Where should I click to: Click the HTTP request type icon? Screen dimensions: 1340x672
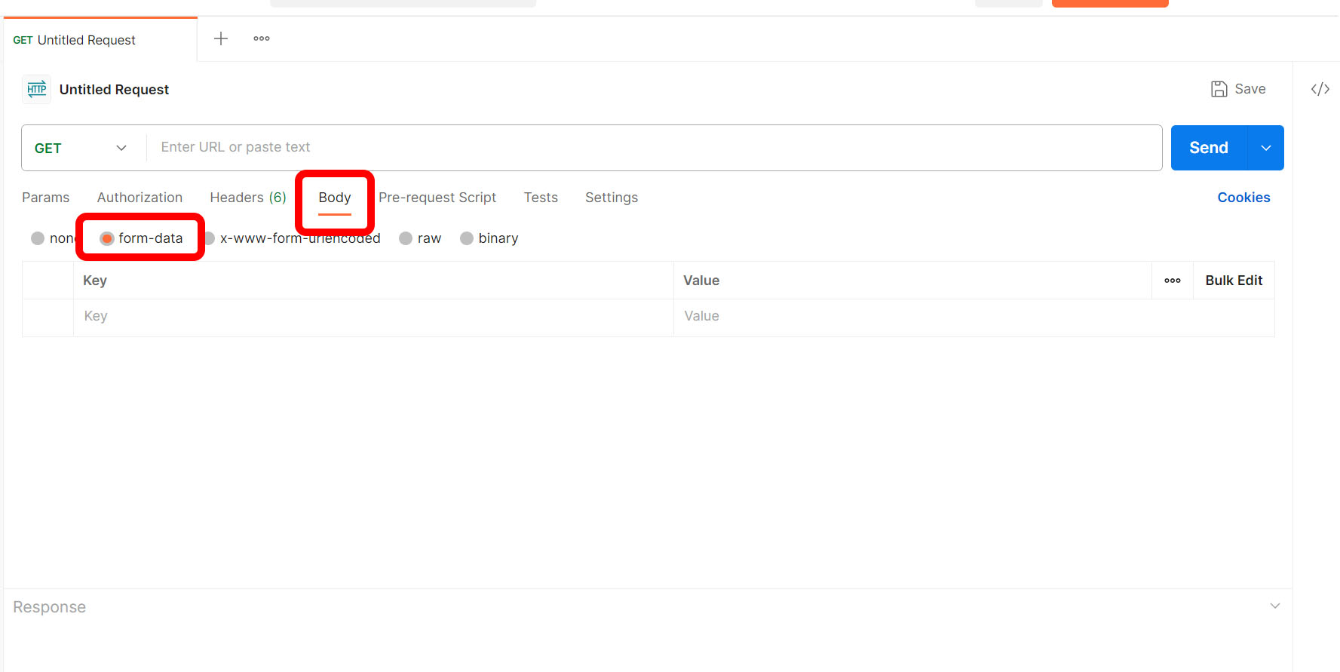pos(36,90)
